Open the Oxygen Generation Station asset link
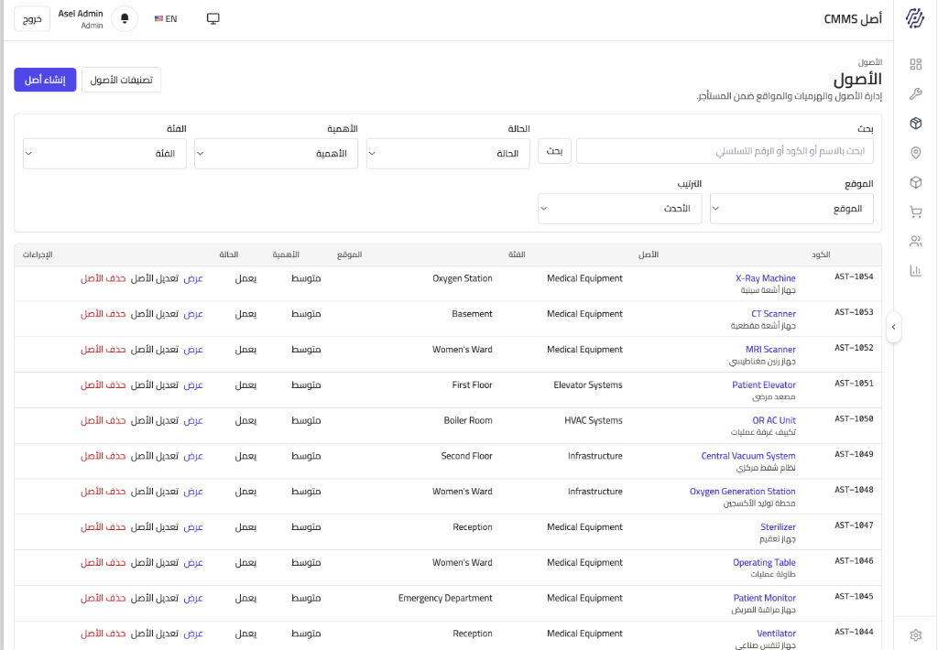 tap(742, 492)
